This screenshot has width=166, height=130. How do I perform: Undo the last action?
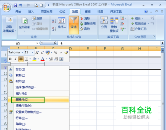click(21, 5)
